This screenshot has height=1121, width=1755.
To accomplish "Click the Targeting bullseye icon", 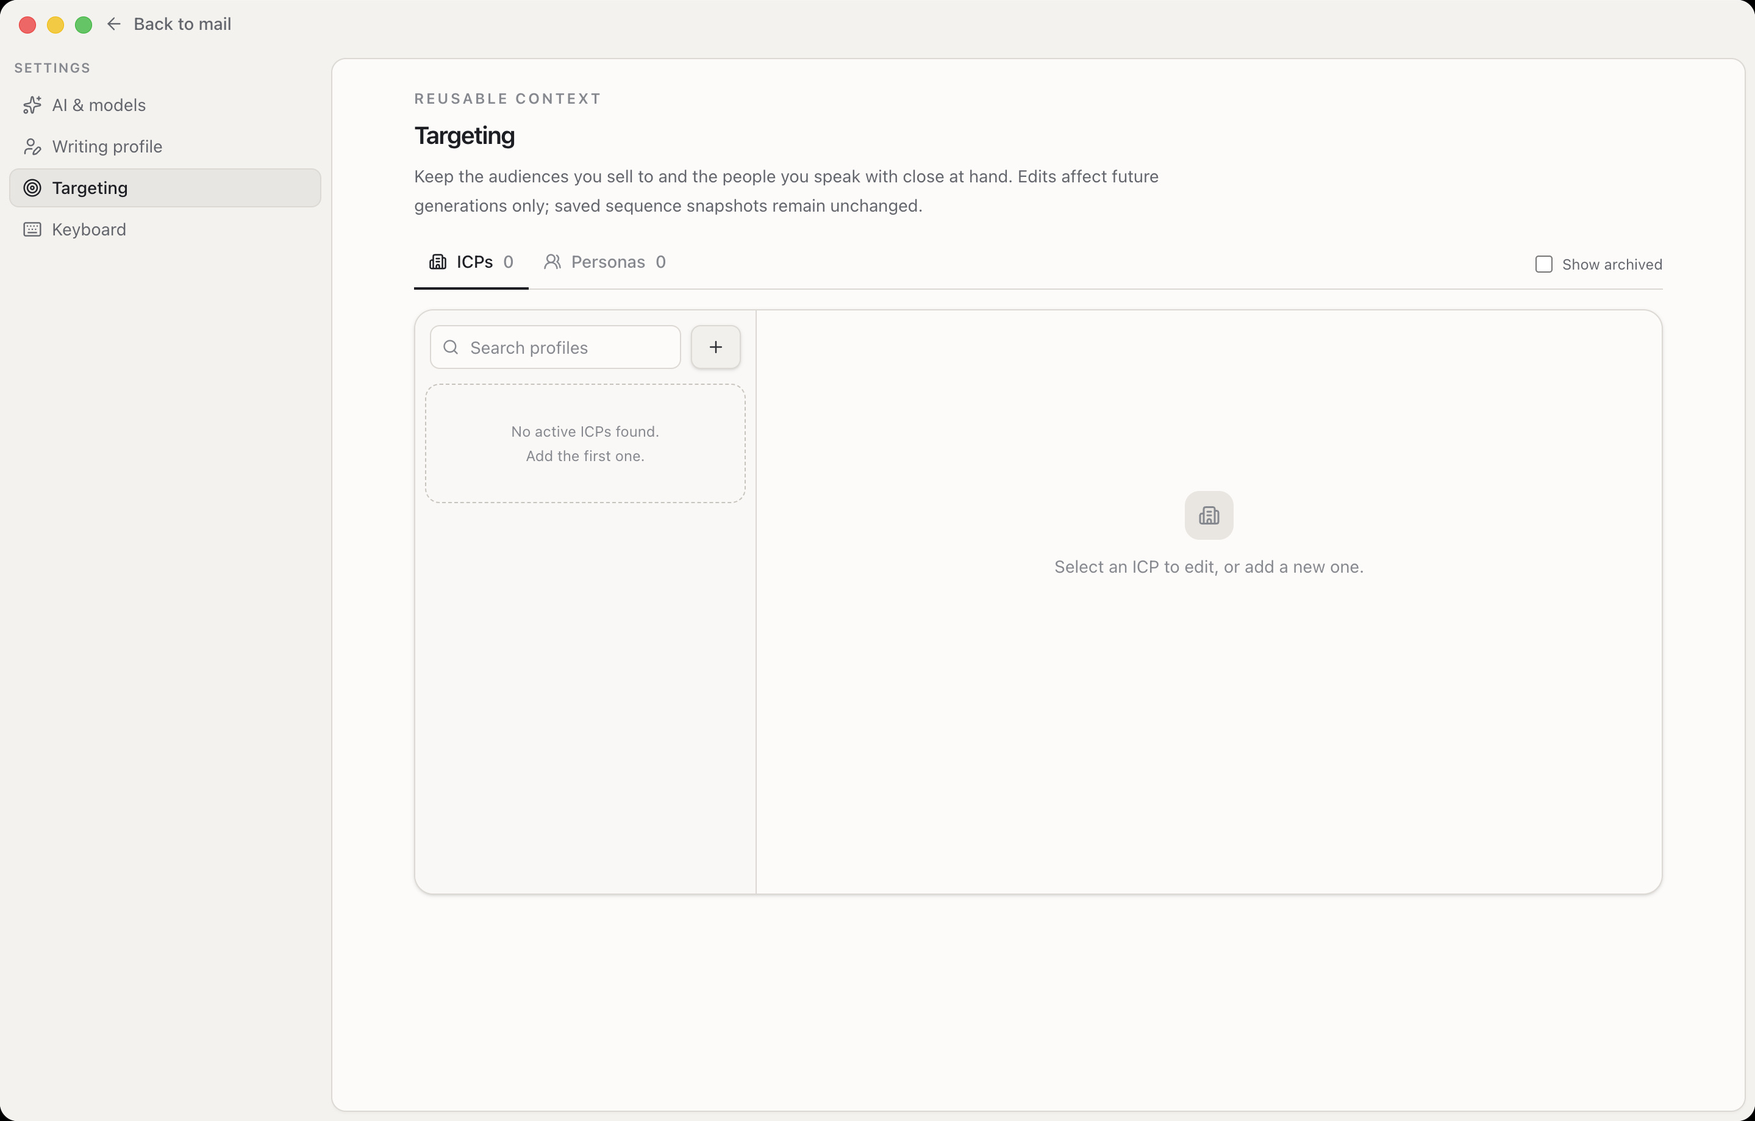I will (32, 188).
